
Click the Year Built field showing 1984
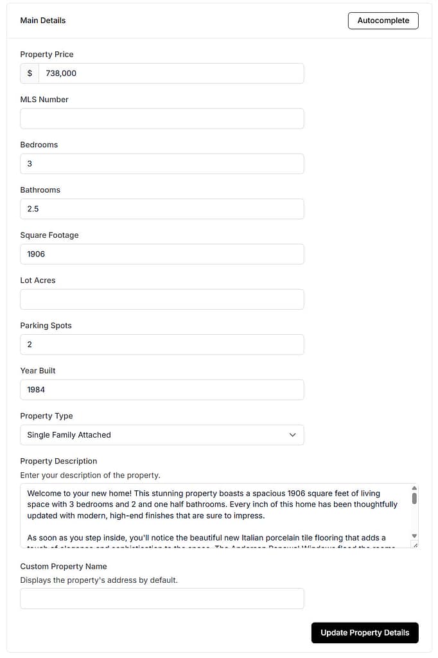[x=161, y=389]
